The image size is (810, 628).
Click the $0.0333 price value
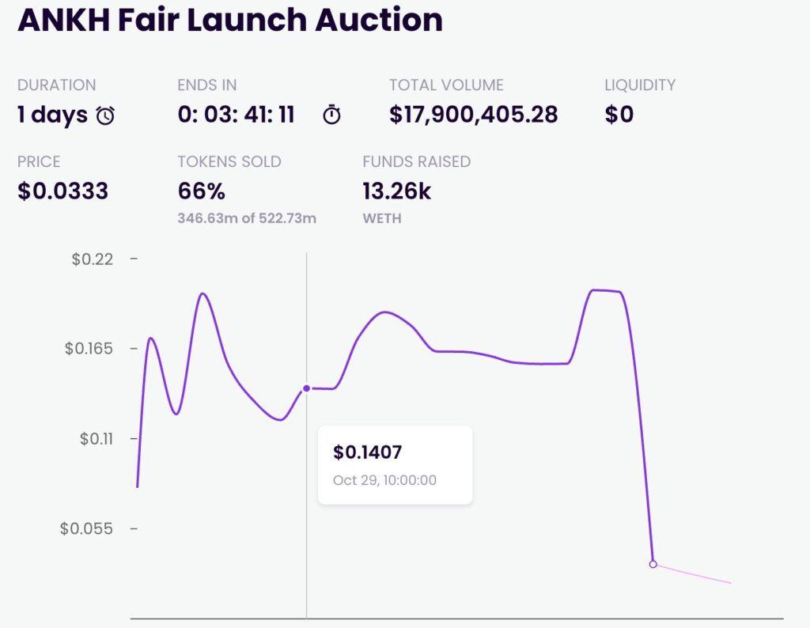(x=62, y=191)
